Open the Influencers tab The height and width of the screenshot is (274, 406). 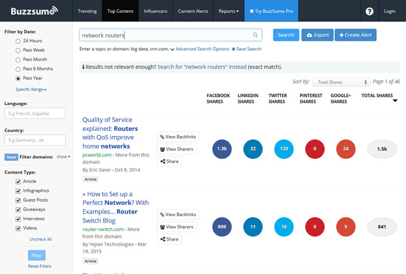[x=155, y=11]
